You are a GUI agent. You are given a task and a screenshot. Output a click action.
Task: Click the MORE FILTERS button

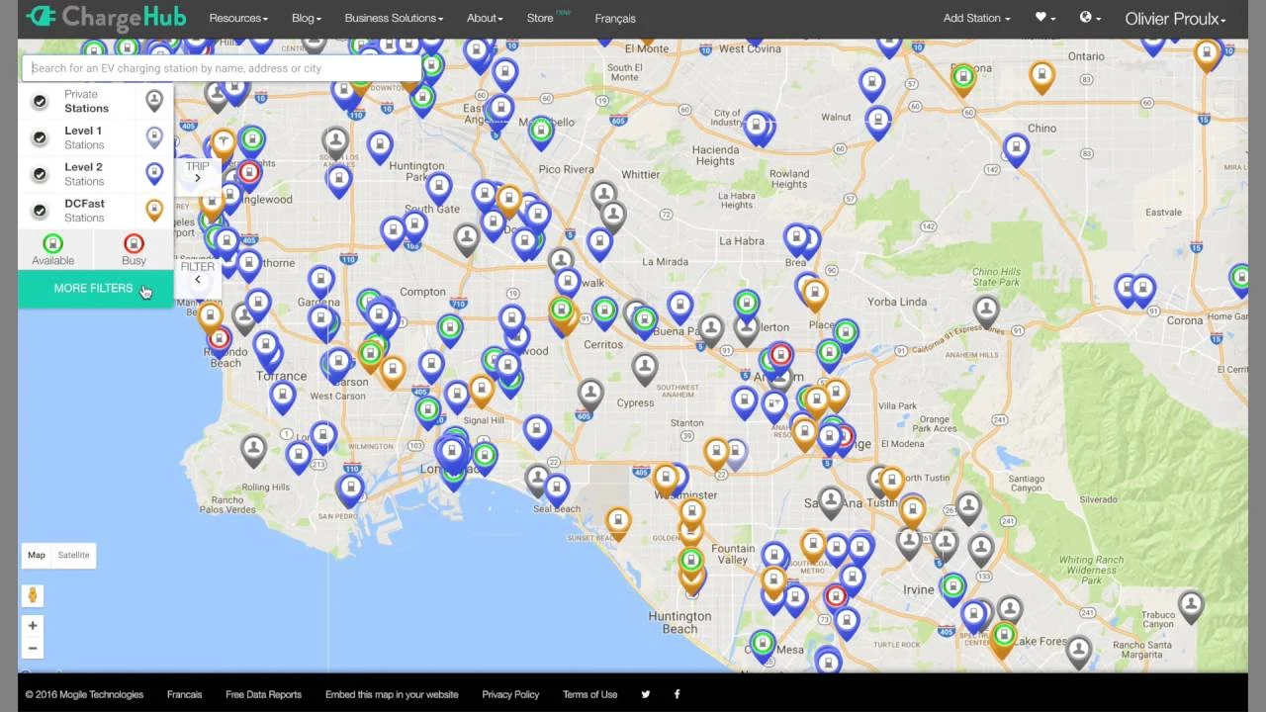click(95, 288)
